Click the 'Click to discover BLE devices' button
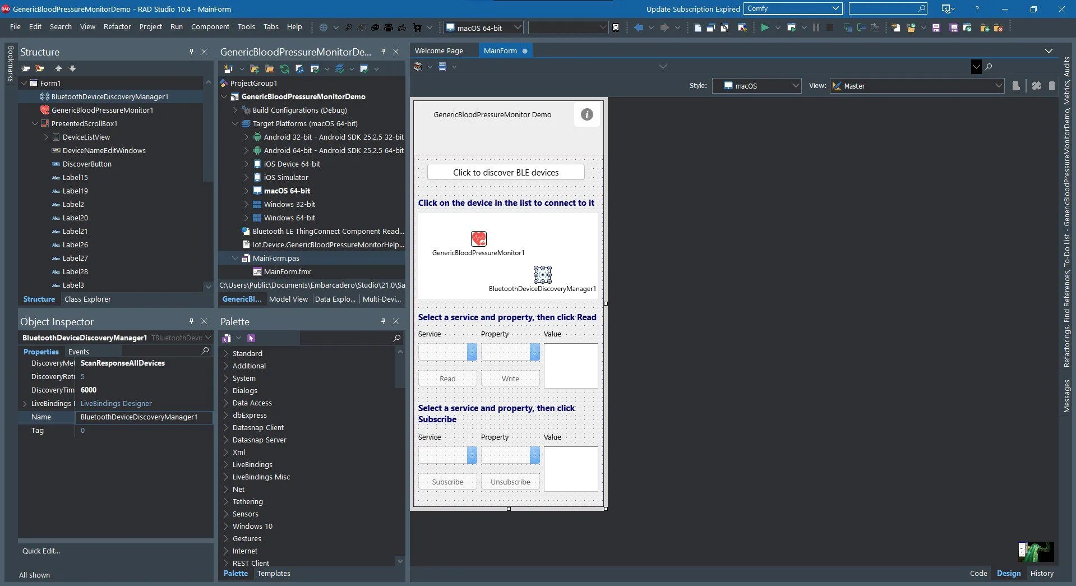The image size is (1076, 586). (506, 172)
